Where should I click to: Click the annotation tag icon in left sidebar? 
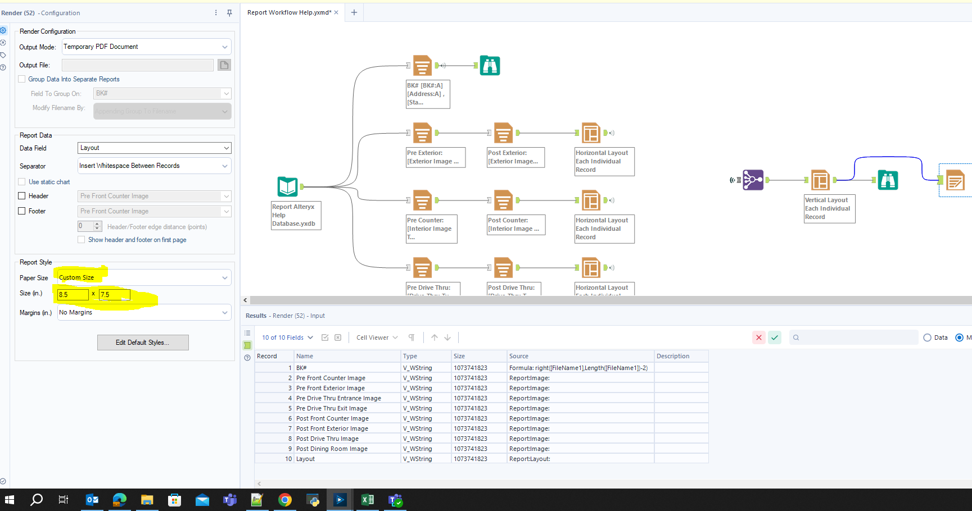[x=3, y=54]
